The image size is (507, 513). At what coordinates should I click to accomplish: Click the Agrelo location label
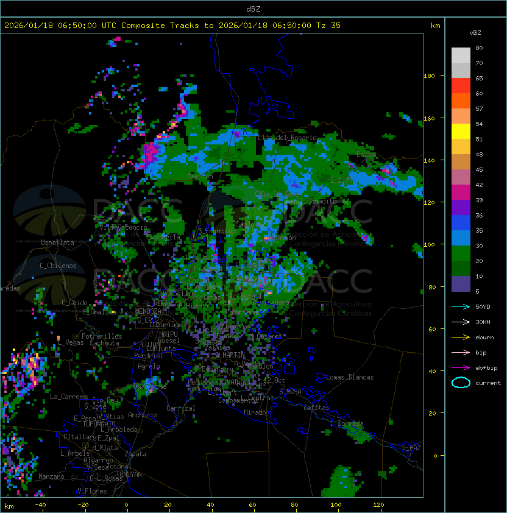click(x=149, y=366)
